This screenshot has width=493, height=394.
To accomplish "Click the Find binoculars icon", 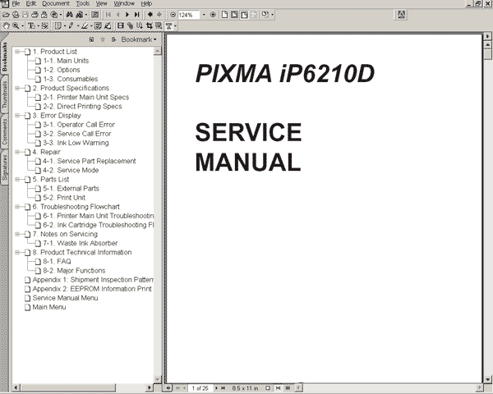I will 70,15.
